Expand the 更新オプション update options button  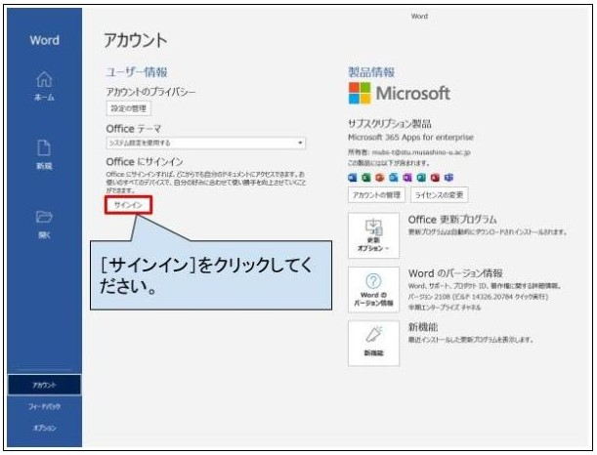[x=373, y=235]
